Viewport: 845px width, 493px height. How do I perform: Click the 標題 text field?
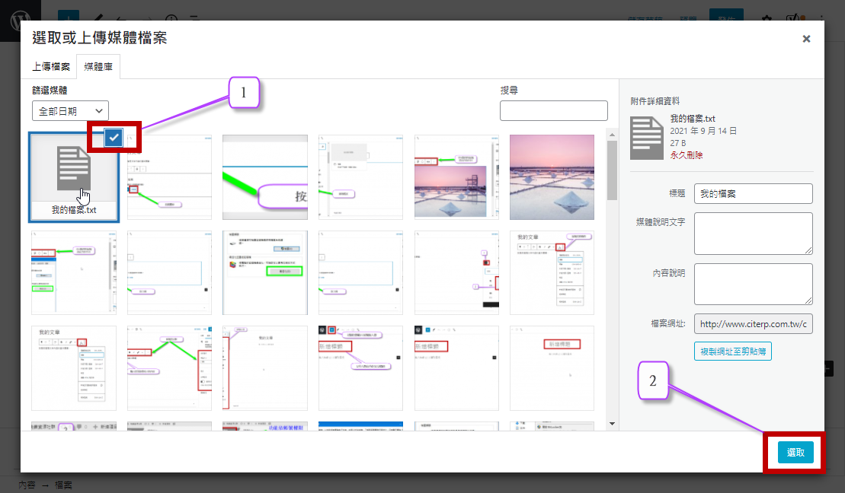pos(753,194)
